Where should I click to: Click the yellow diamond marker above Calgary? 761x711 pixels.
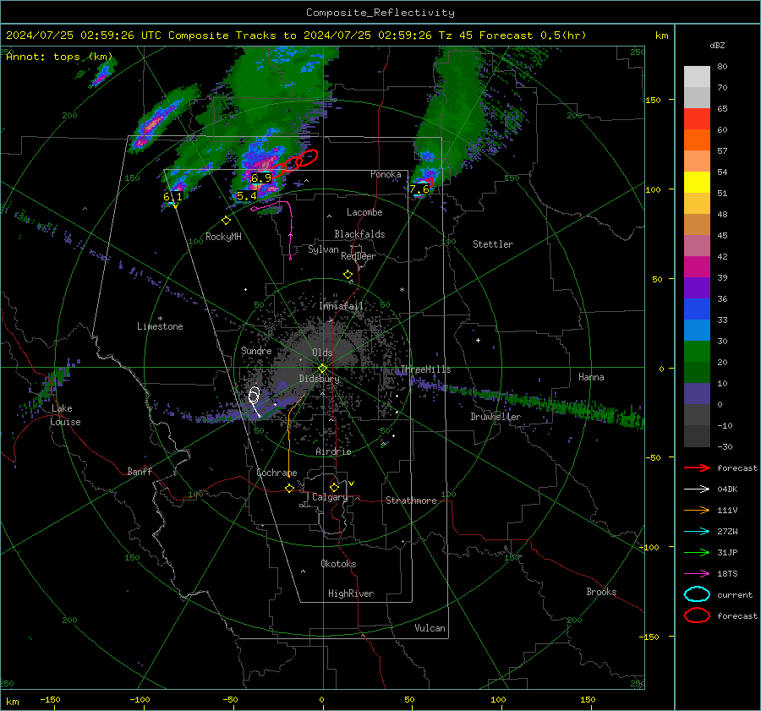[334, 487]
